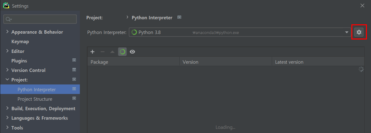
Task: Click the minus uninstall package icon
Action: [x=103, y=52]
